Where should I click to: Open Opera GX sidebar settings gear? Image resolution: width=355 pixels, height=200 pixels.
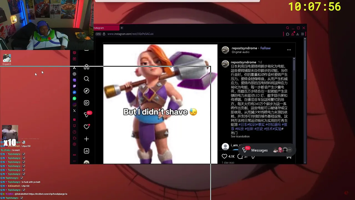[x=74, y=144]
